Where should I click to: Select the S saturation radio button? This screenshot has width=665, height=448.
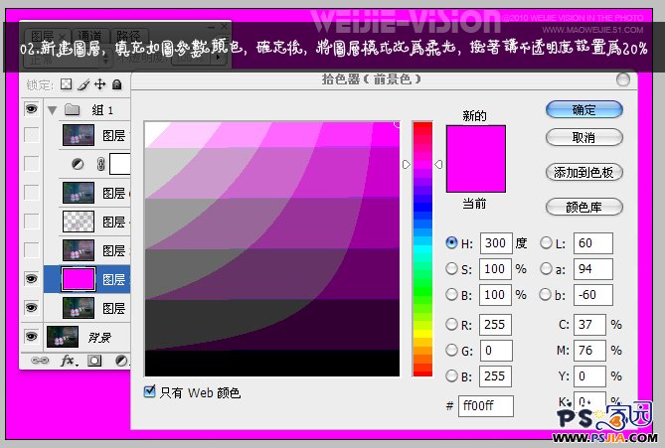point(451,268)
